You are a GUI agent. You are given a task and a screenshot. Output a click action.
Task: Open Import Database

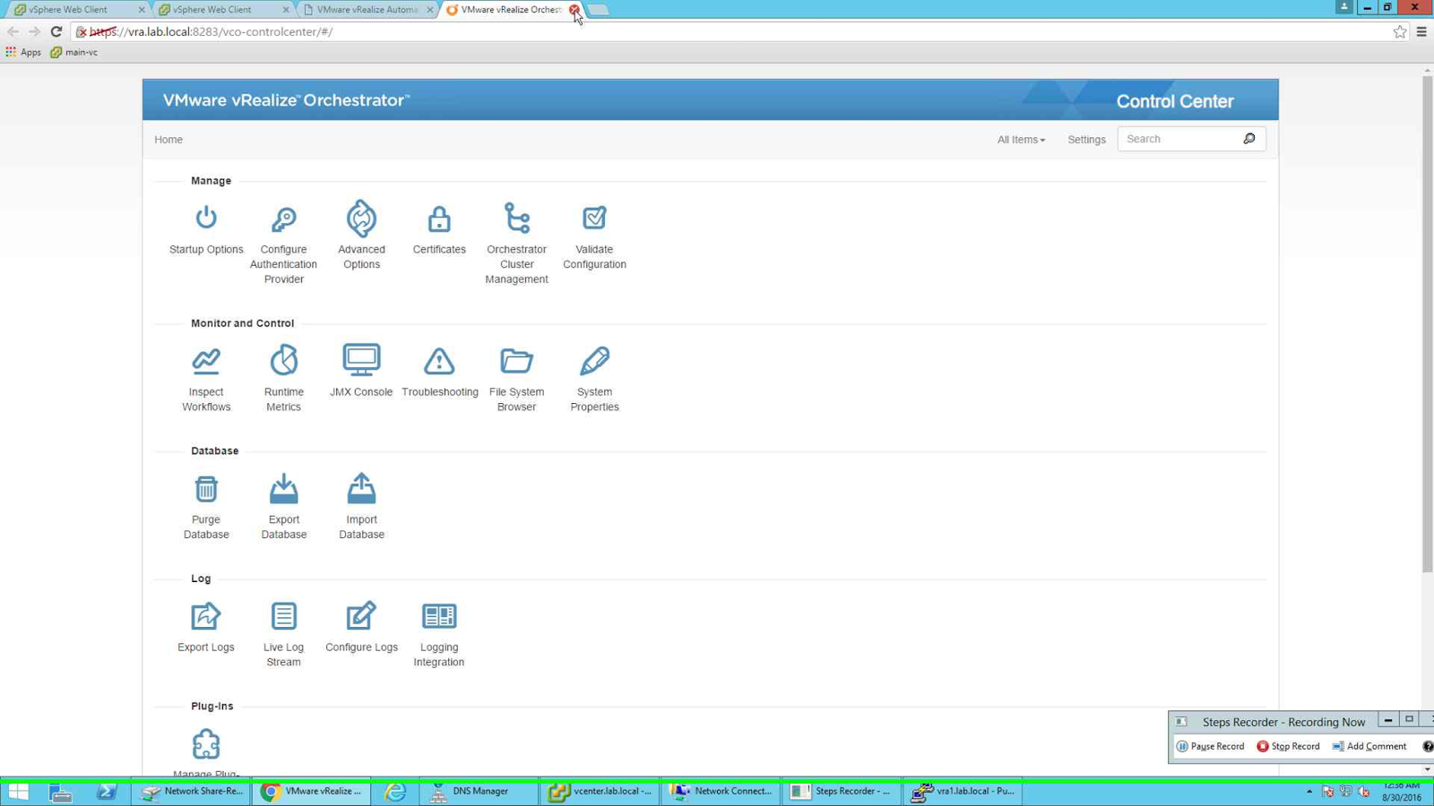pyautogui.click(x=361, y=507)
